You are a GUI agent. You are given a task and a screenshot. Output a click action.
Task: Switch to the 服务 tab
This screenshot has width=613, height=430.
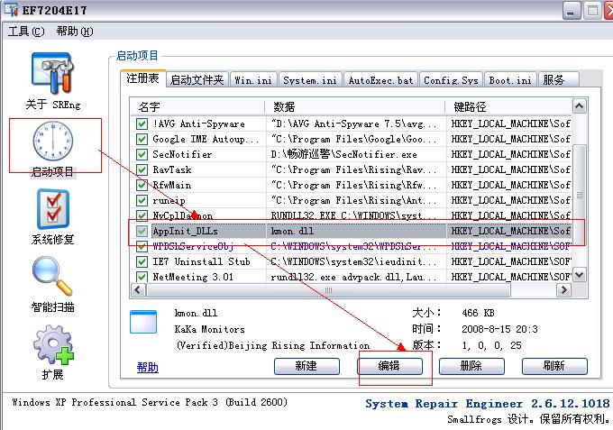pos(554,80)
